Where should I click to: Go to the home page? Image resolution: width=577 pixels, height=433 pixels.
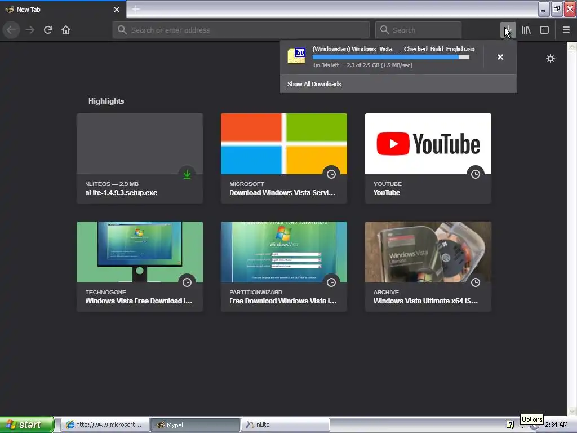click(x=66, y=30)
